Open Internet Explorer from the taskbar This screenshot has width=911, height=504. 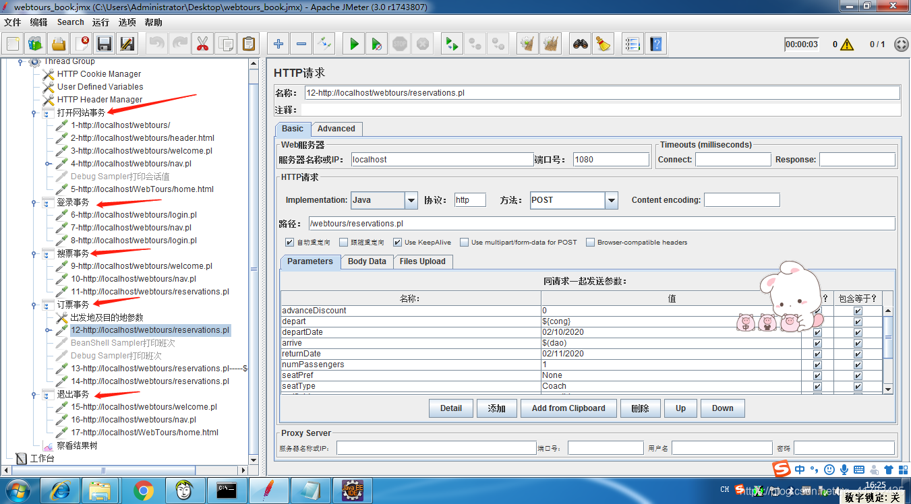tap(59, 491)
